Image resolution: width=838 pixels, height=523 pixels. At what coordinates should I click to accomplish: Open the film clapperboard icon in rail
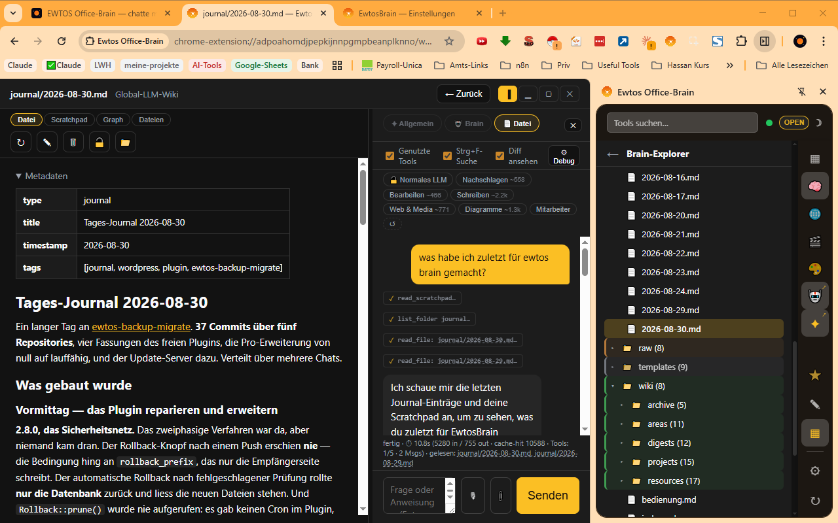pyautogui.click(x=815, y=241)
